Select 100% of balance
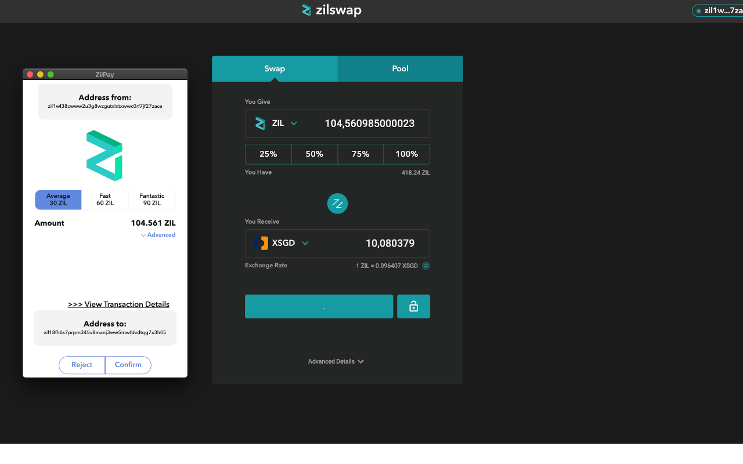 (x=407, y=154)
